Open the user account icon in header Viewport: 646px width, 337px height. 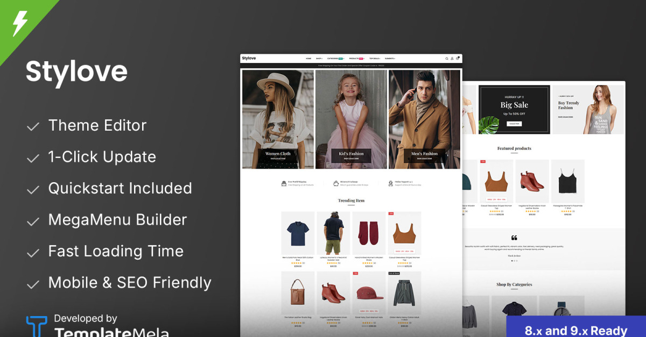click(x=452, y=58)
